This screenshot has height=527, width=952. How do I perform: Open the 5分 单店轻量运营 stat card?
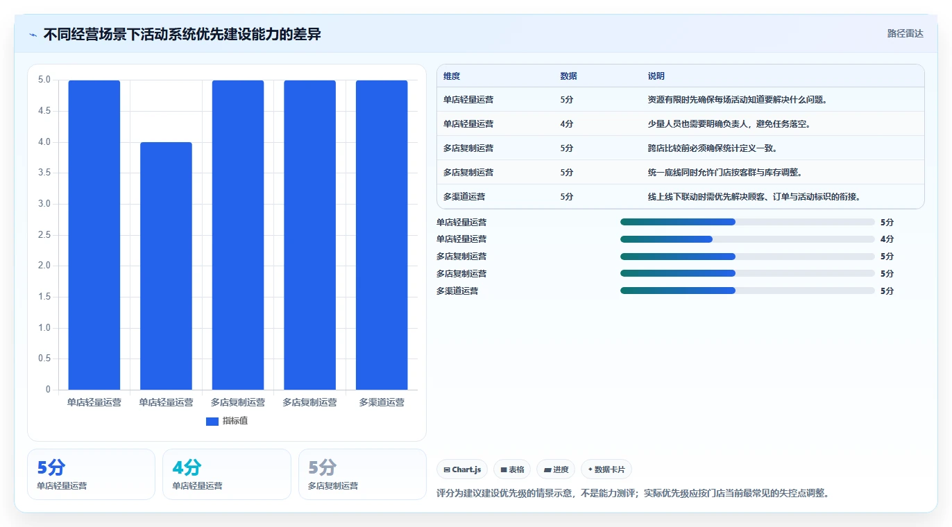tap(91, 474)
